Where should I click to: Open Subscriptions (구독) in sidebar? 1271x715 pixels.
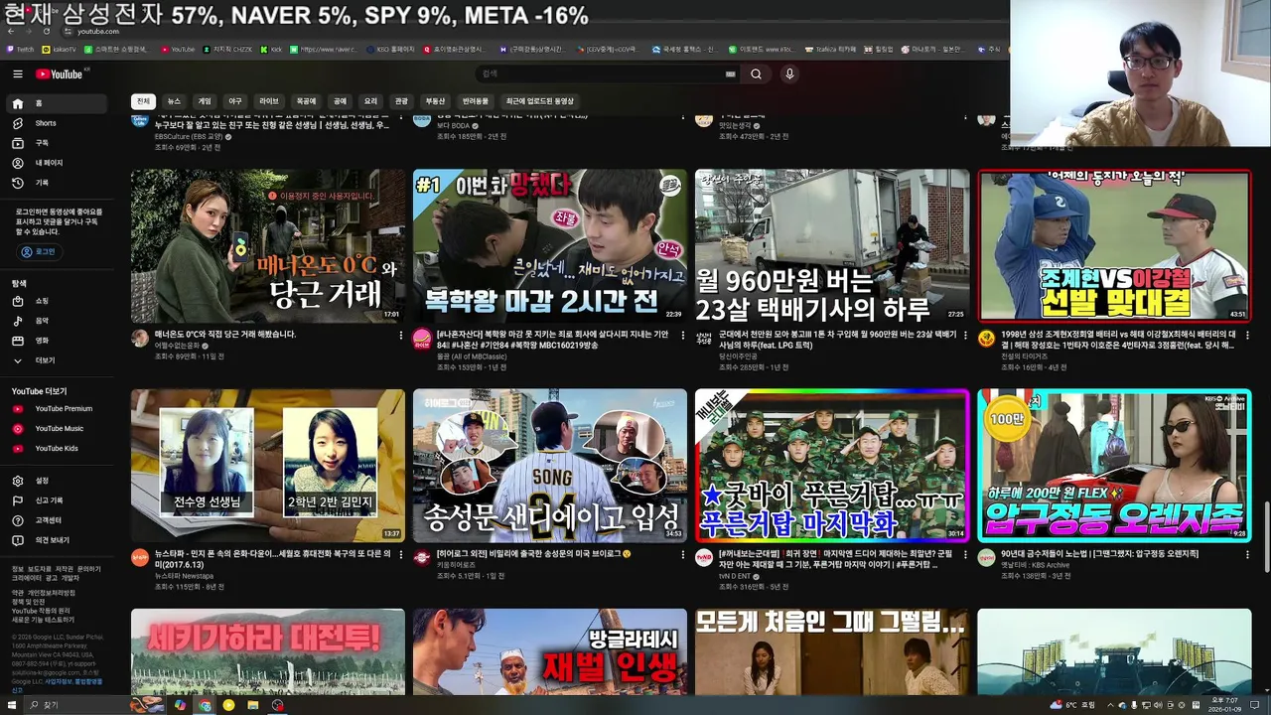(58, 143)
